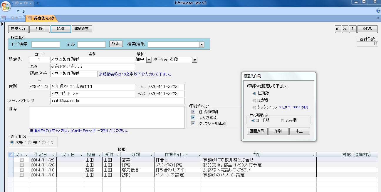Click the 画面表示 button in dialog
Screen dimensions: 381x192
[x=257, y=131]
